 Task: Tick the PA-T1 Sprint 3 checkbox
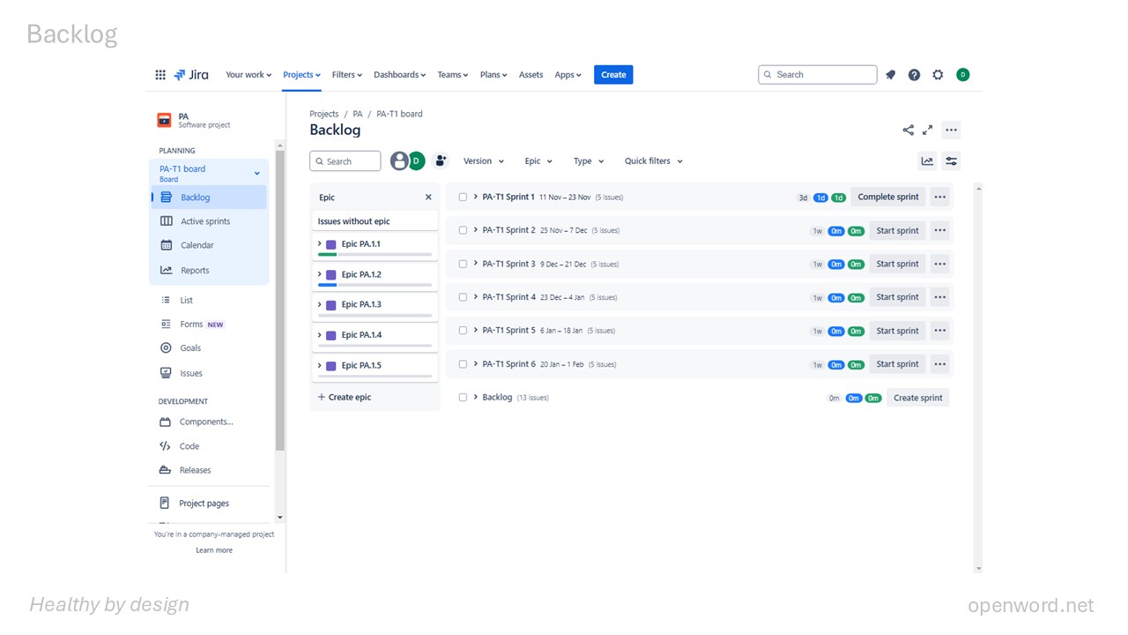[463, 264]
